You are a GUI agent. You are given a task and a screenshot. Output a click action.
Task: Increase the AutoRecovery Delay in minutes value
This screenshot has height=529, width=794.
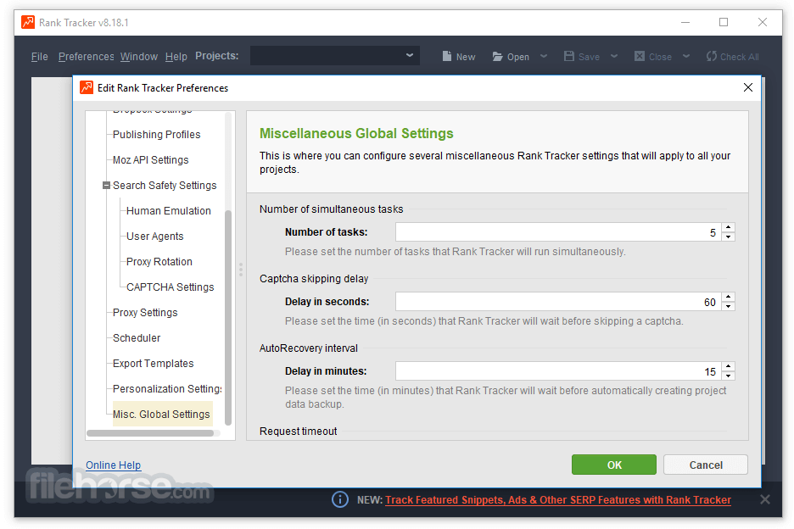pos(728,366)
